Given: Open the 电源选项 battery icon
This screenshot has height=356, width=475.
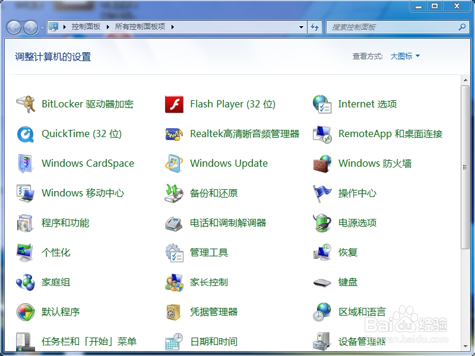Looking at the screenshot, I should 322,223.
